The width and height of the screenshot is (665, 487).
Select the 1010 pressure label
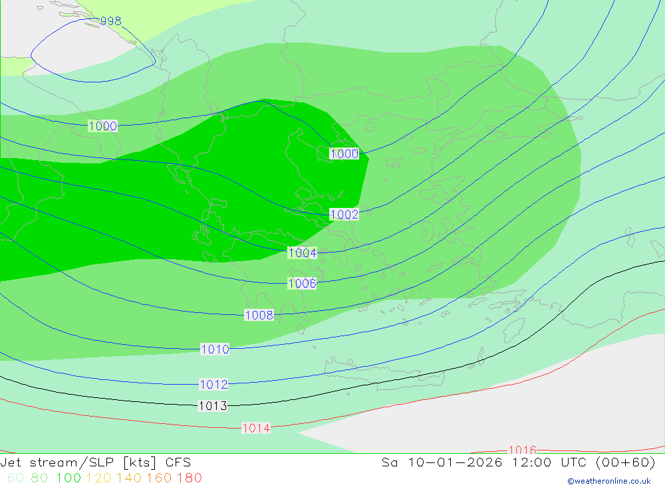click(x=215, y=349)
